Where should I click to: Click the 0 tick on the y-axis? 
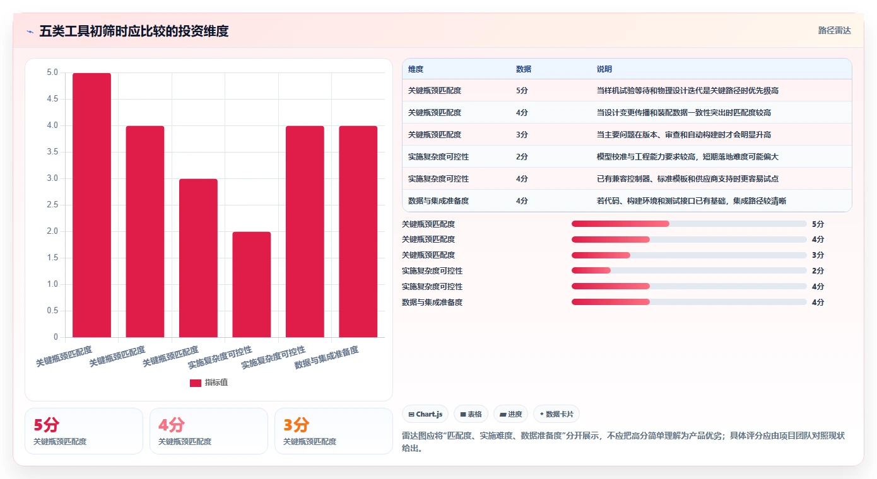click(56, 337)
